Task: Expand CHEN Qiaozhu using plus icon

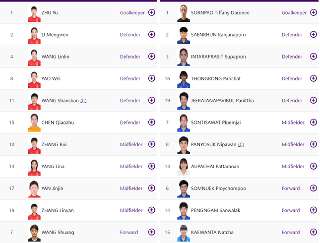Action: (x=151, y=122)
